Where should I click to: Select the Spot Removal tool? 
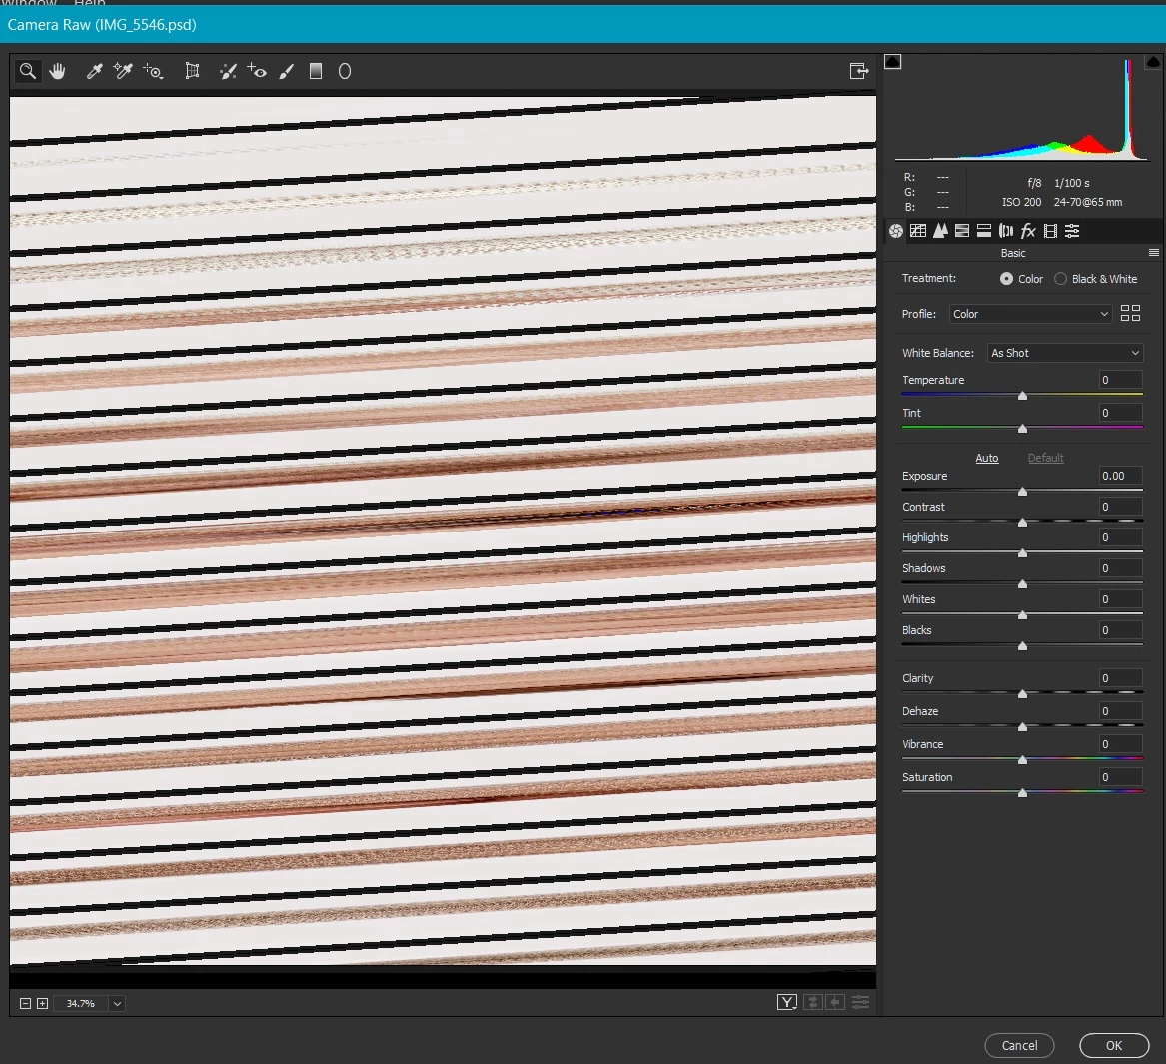[228, 71]
